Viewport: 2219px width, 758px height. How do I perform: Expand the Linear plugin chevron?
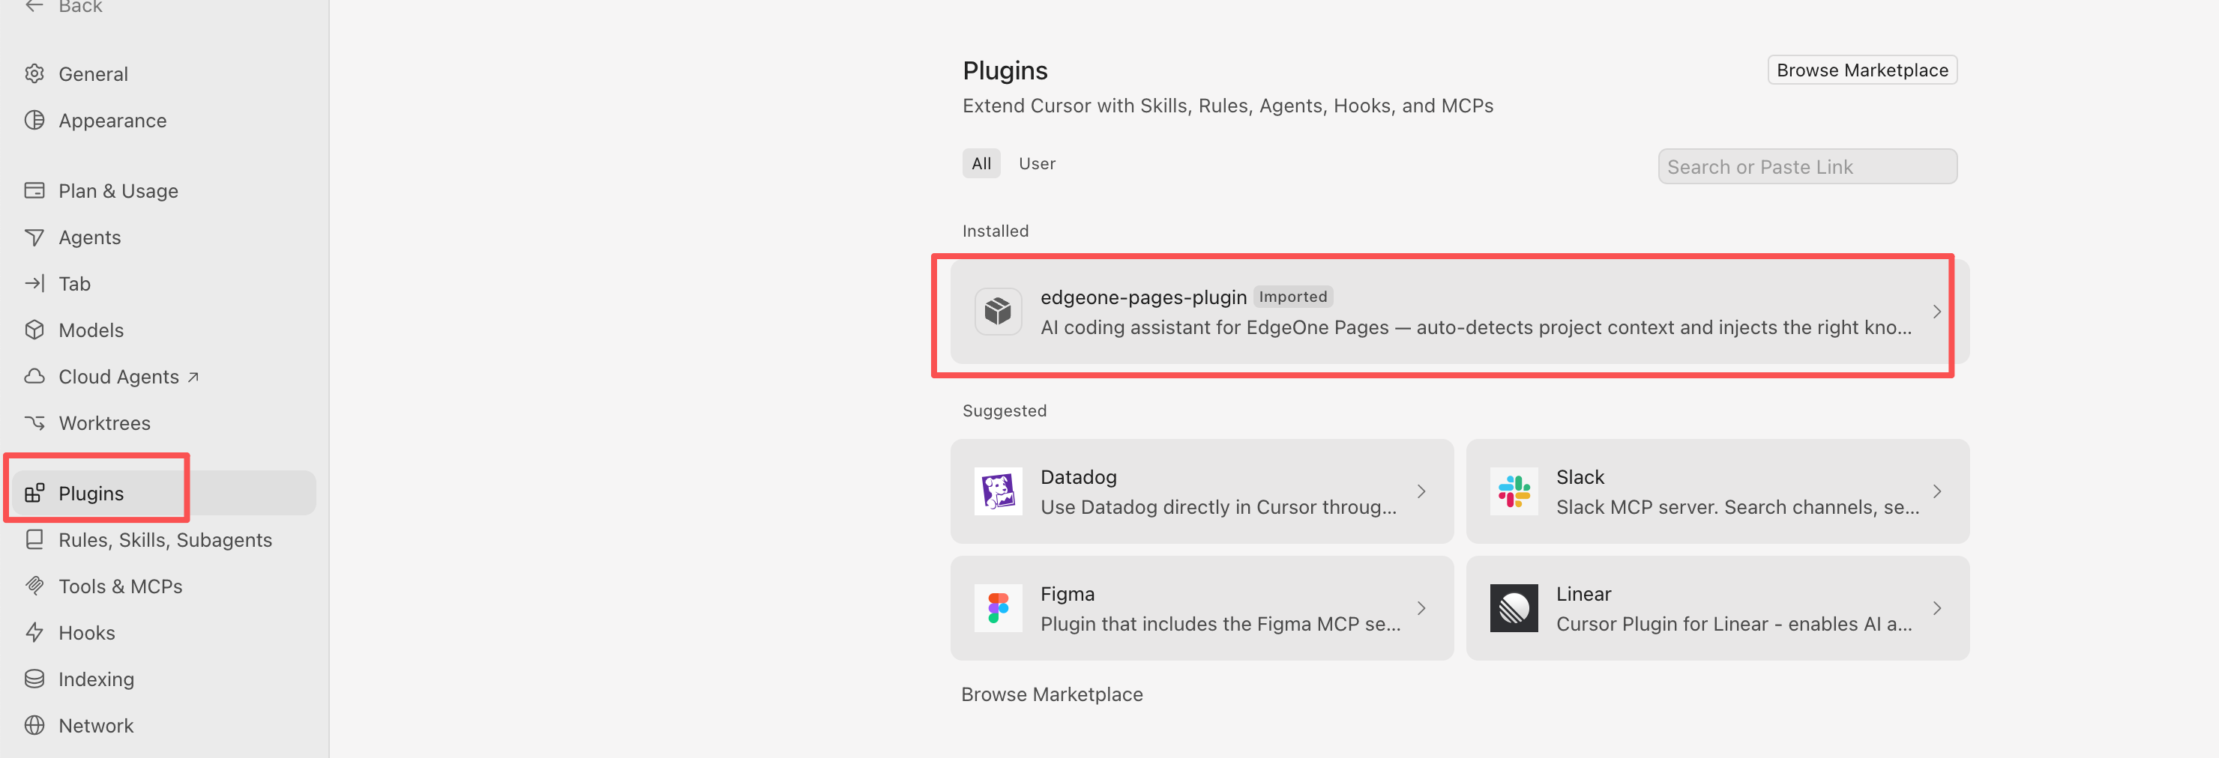[x=1936, y=608]
